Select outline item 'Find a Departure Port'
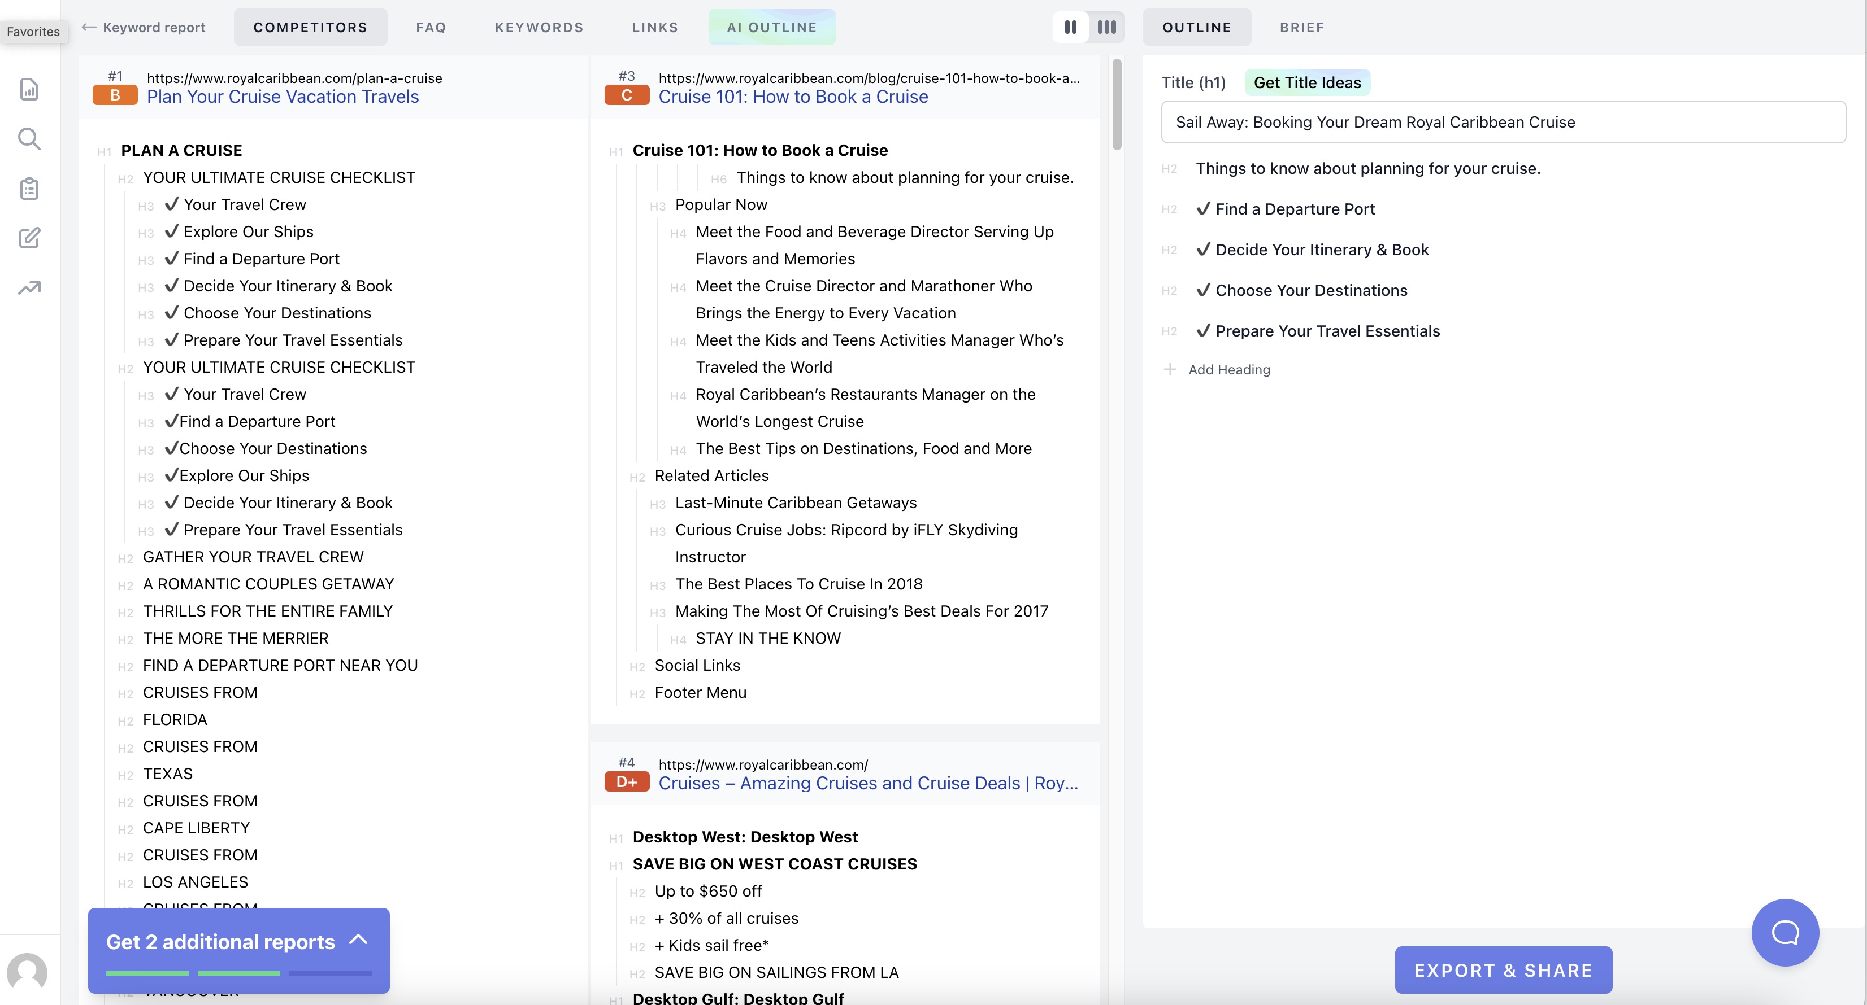1867x1005 pixels. 1285,209
